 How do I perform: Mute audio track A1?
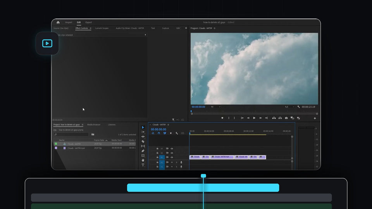tap(172, 162)
